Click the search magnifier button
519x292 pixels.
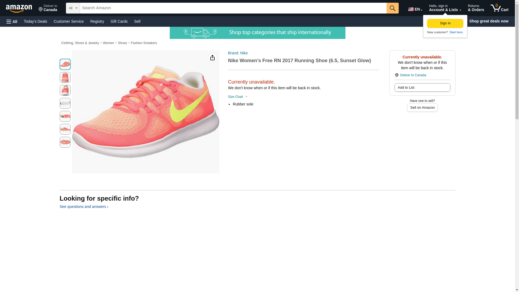pos(392,8)
